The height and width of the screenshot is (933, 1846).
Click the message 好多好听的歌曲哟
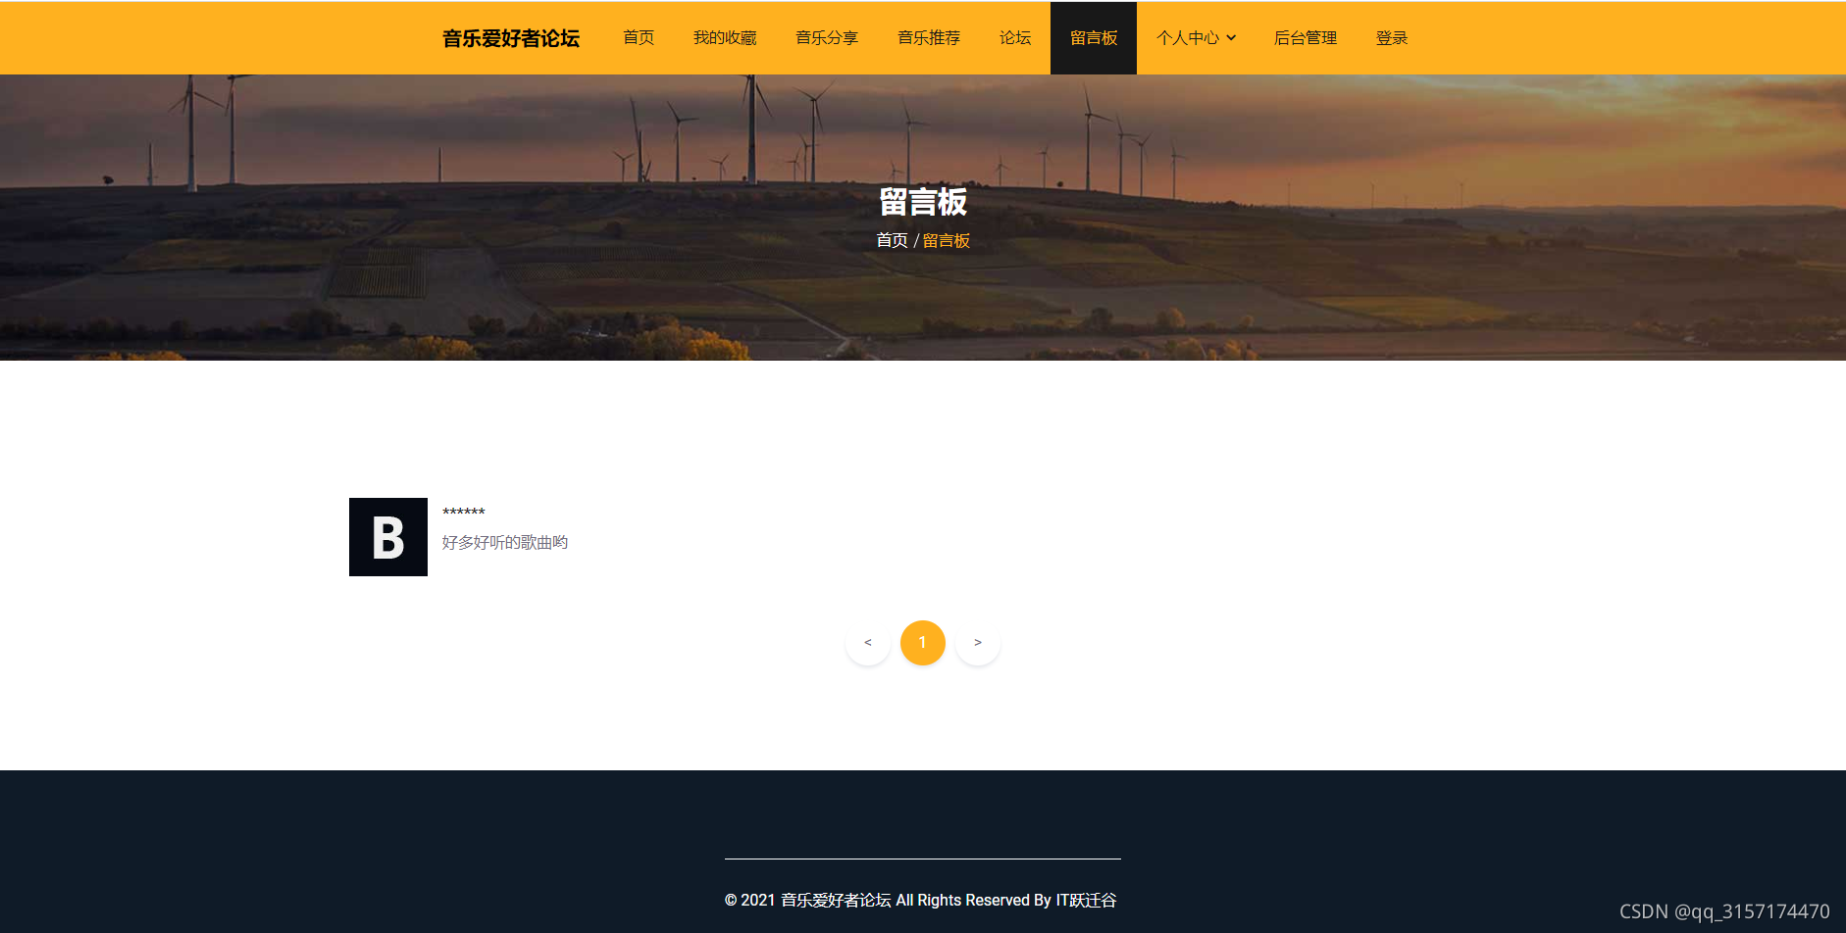click(505, 542)
